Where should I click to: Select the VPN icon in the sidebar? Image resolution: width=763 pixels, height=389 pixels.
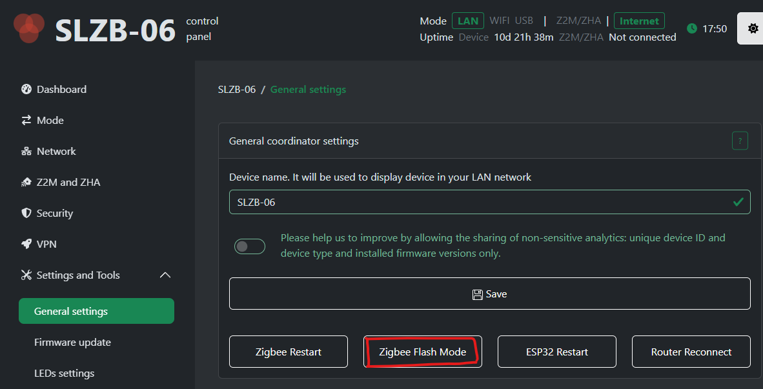(26, 244)
